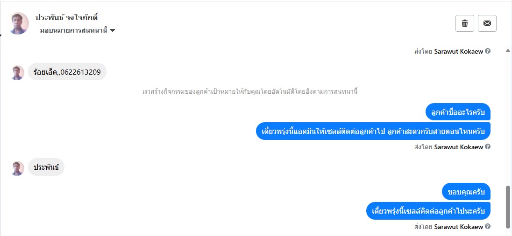Open the header profile picture of ประพันธ์ จงใจภักดิ์
The image size is (512, 236).
(19, 23)
